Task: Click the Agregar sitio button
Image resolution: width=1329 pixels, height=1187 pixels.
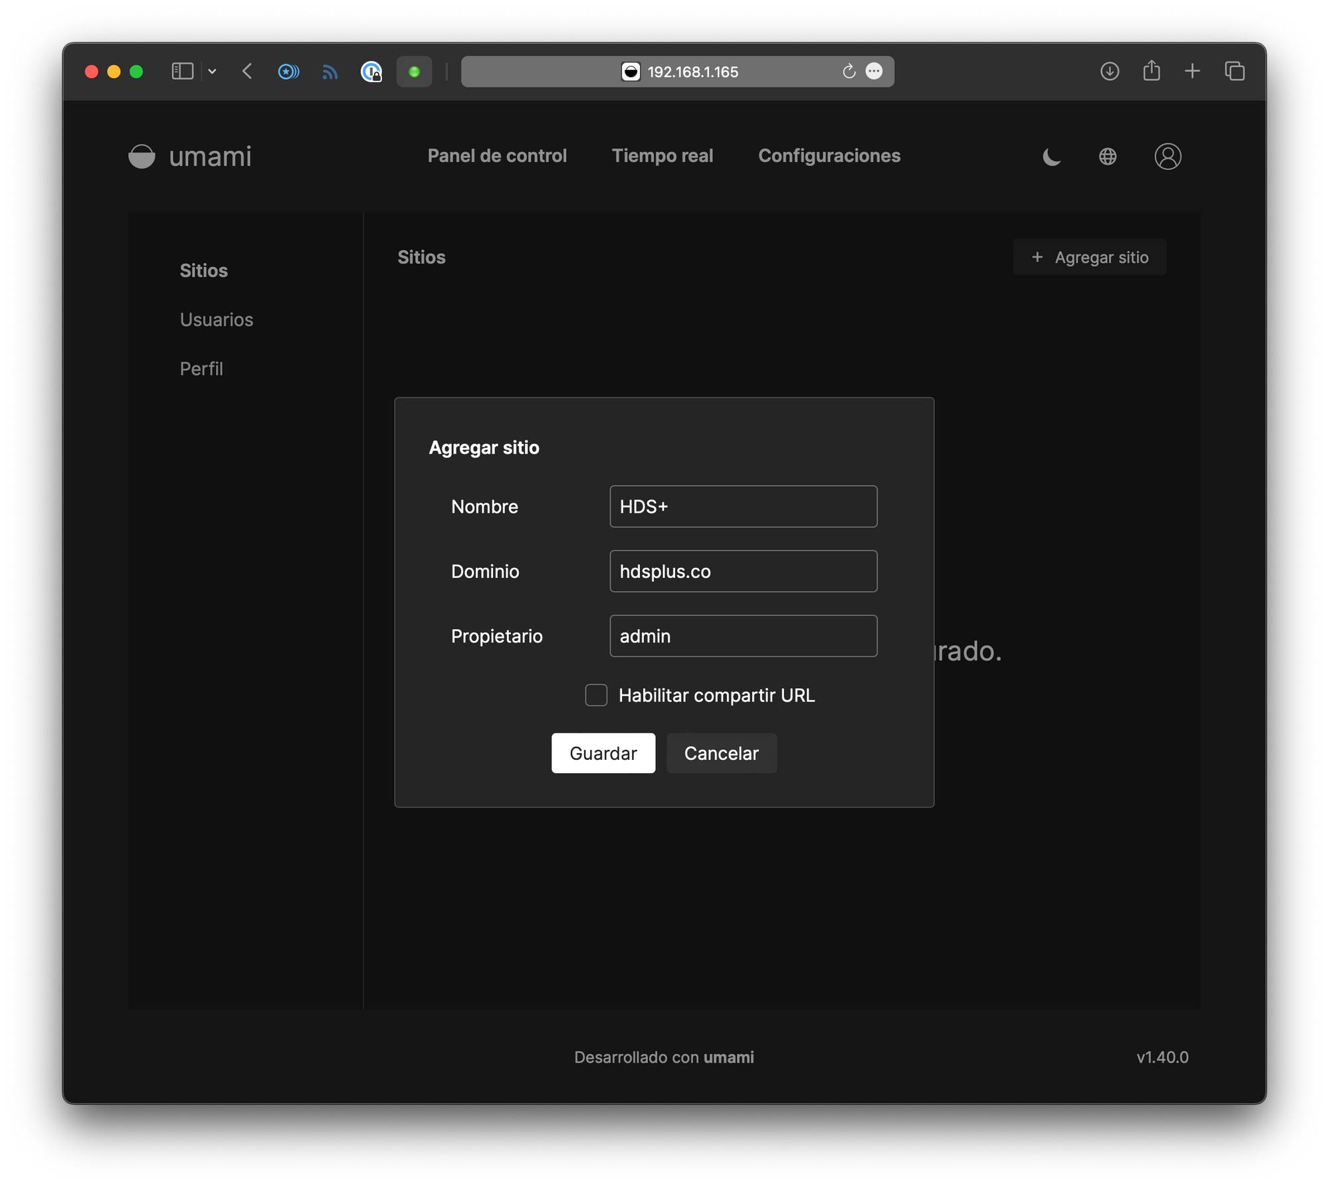Action: [1089, 258]
